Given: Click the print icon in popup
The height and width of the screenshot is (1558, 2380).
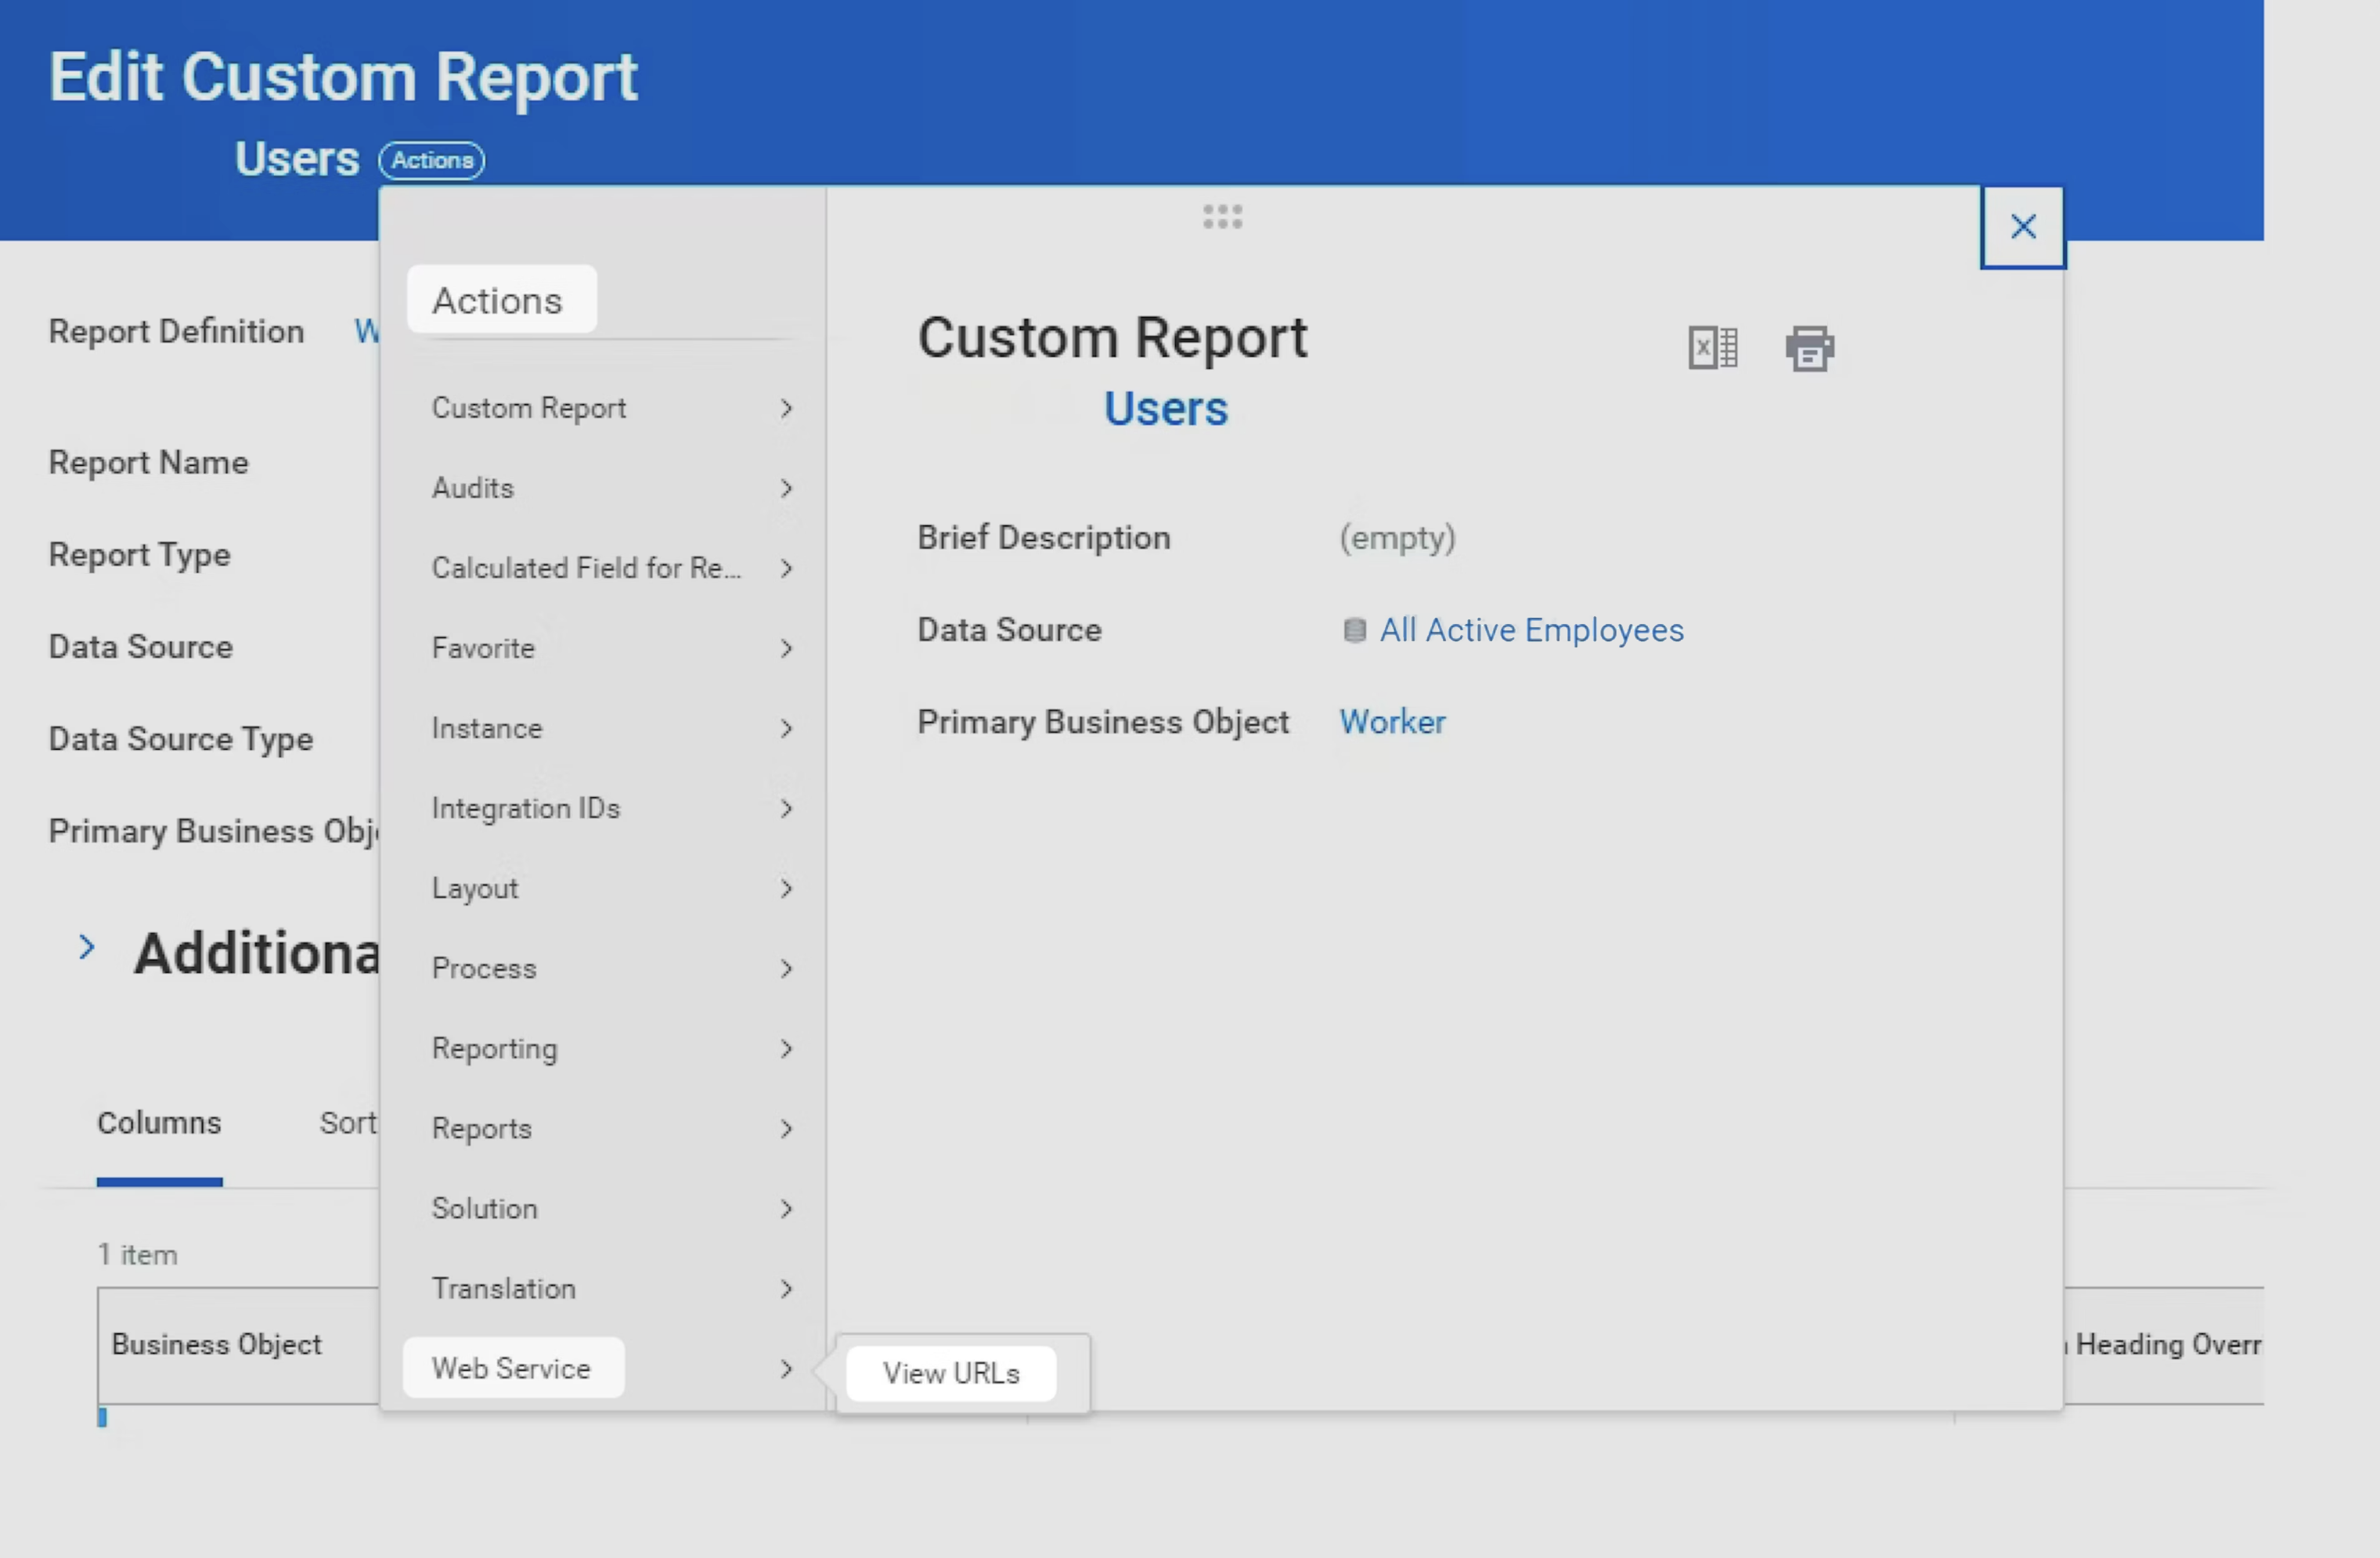Looking at the screenshot, I should point(1809,348).
